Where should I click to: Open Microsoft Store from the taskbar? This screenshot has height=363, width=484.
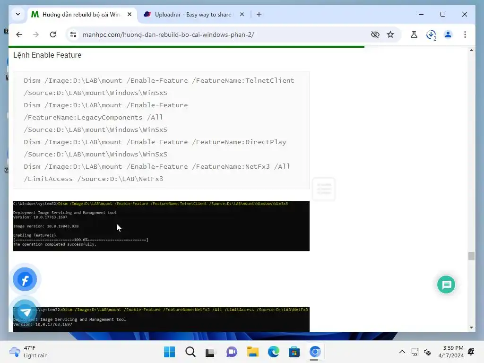tap(294, 352)
